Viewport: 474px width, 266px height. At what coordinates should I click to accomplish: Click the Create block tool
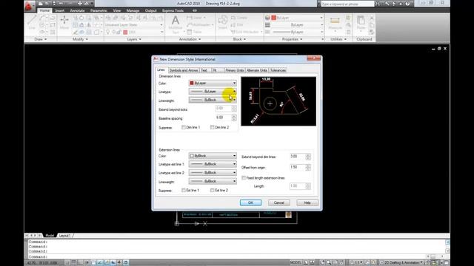[x=239, y=18]
